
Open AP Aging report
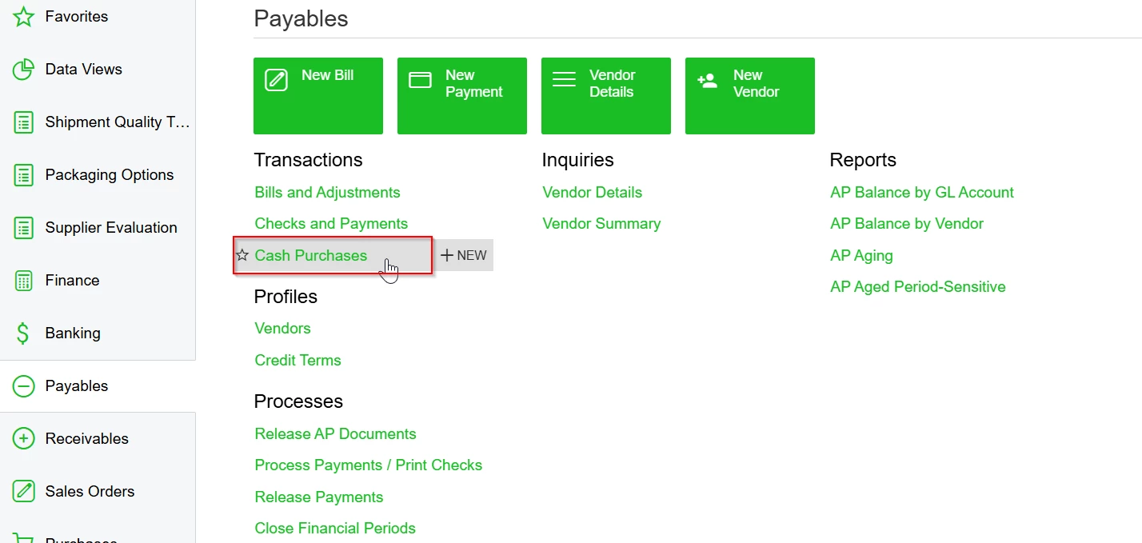861,256
